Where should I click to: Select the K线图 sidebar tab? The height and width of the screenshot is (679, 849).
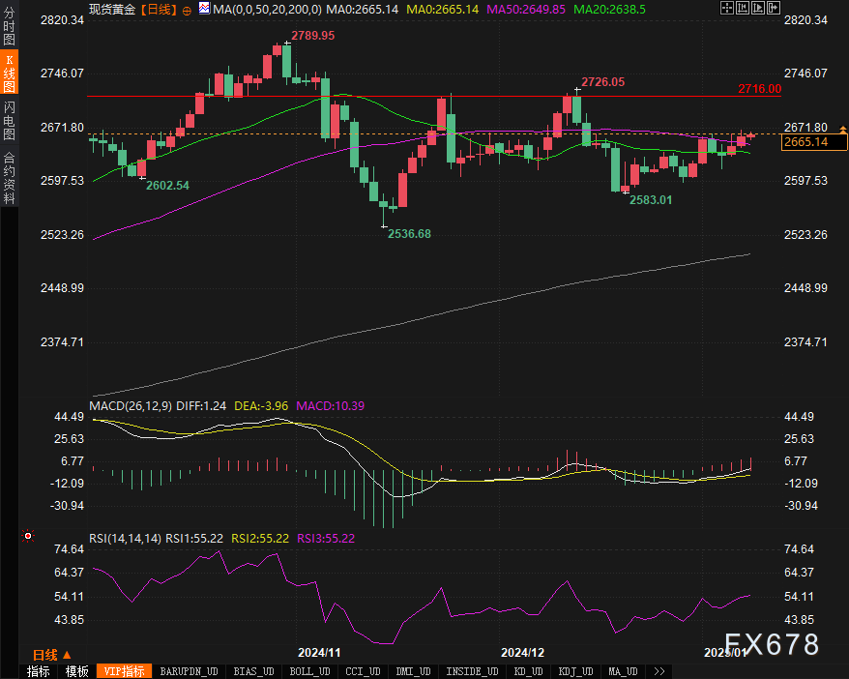tap(10, 74)
